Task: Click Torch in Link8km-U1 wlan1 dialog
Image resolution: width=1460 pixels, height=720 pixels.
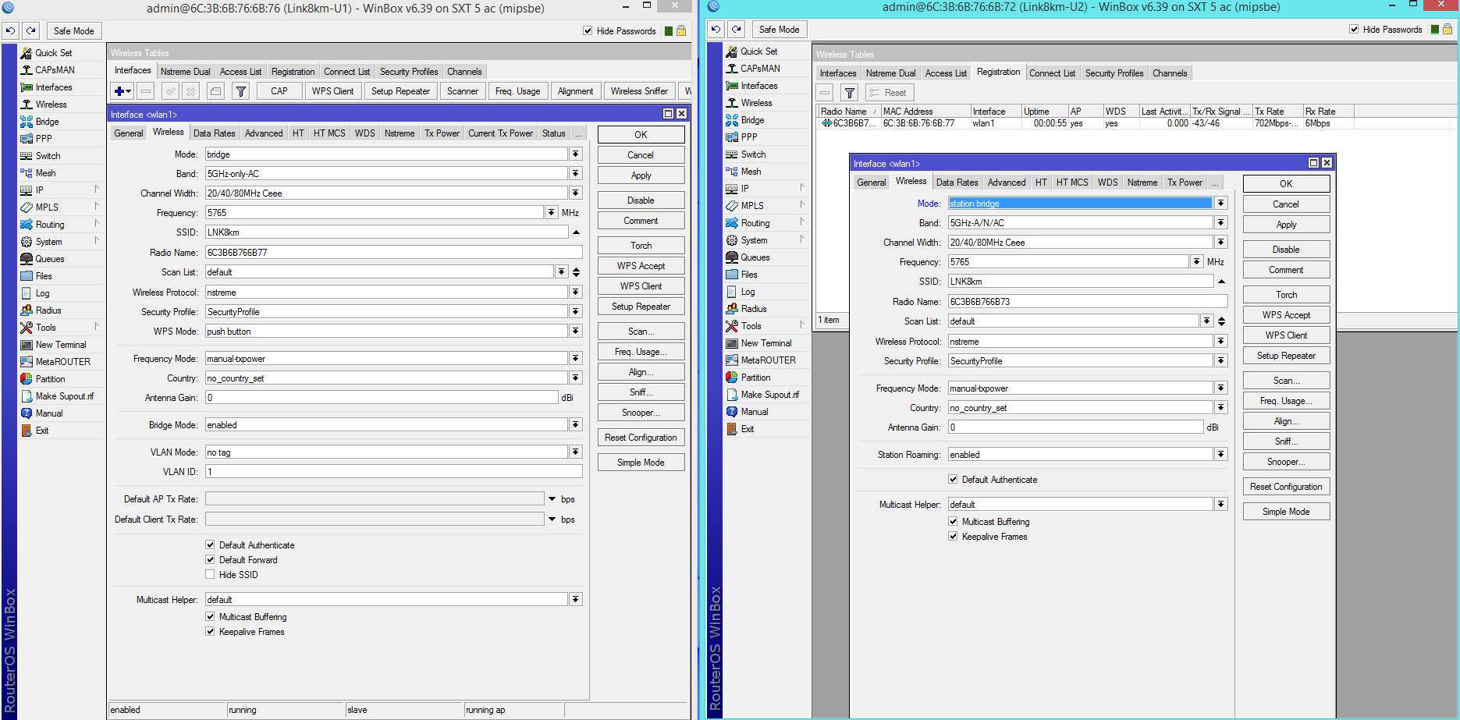Action: point(641,246)
